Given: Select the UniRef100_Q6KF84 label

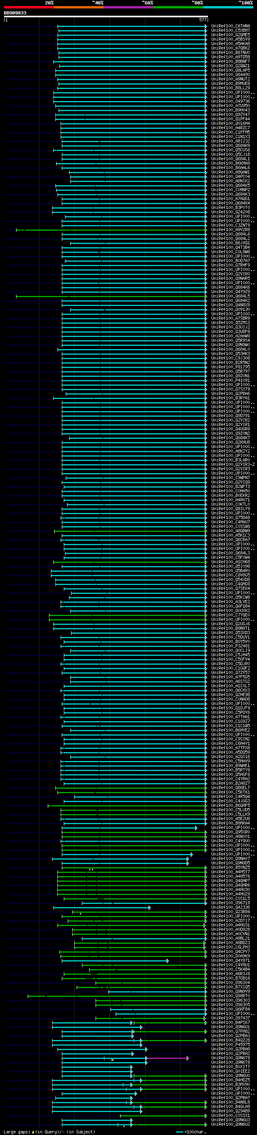Looking at the screenshot, I should click(x=230, y=1010).
